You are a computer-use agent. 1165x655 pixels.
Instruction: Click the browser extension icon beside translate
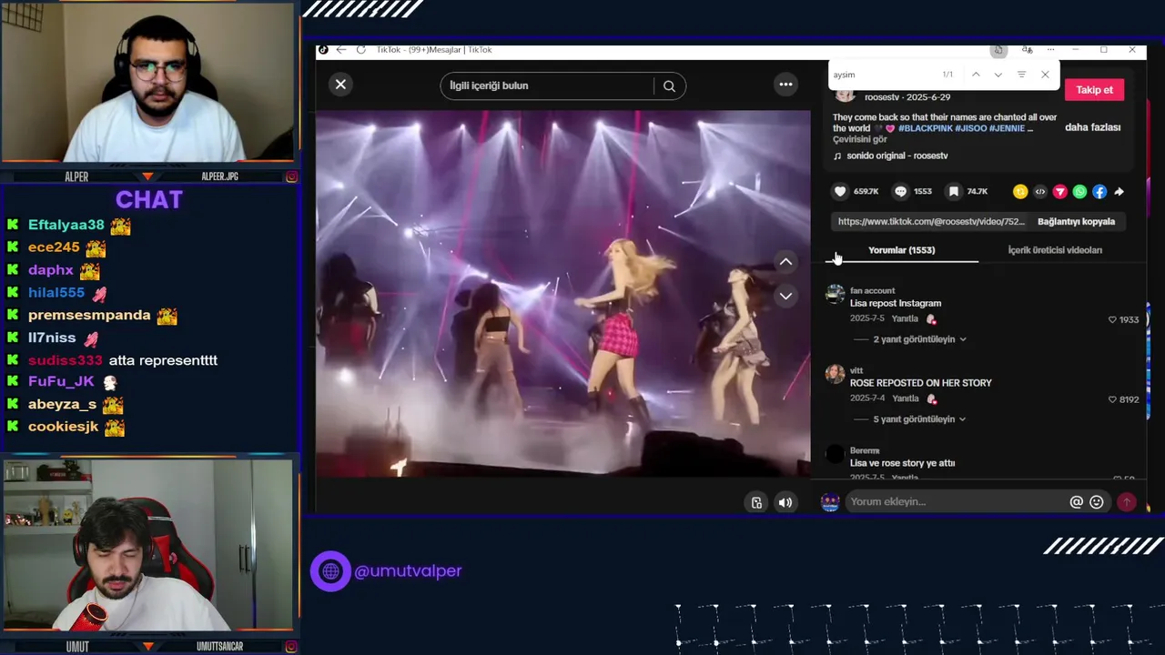[x=998, y=50]
